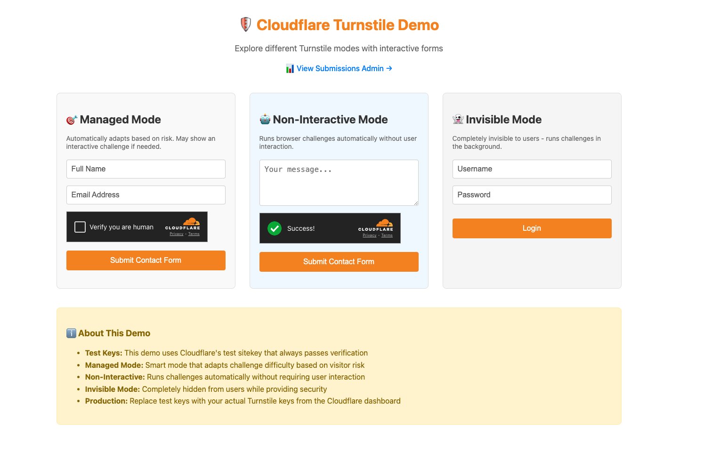Click the "Success!" status text
704x470 pixels.
(301, 228)
